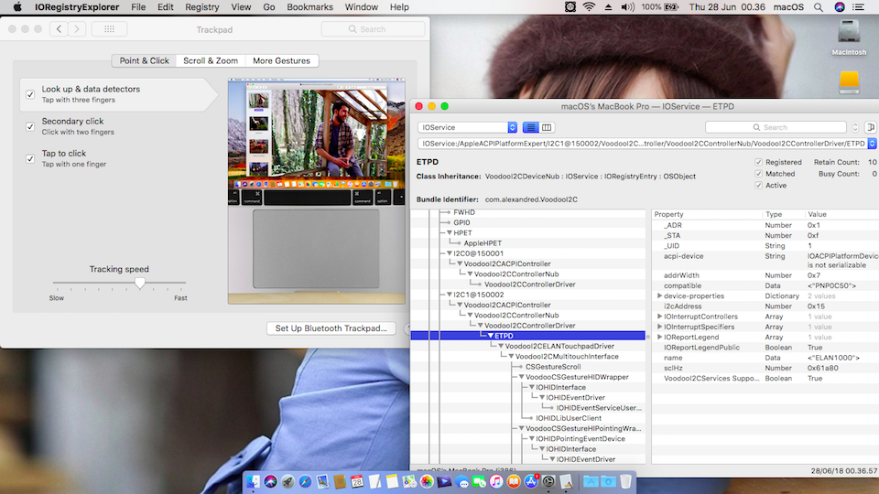This screenshot has height=494, width=879.
Task: Switch to list view in IORegistryExplorer toolbar
Action: pyautogui.click(x=532, y=127)
